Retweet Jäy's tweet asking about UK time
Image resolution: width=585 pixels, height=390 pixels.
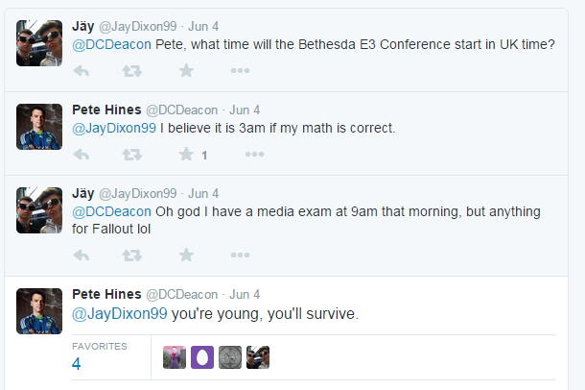tap(133, 70)
